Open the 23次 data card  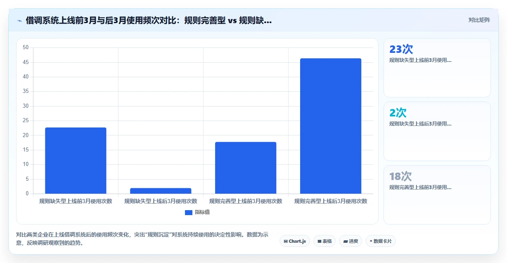tap(437, 68)
